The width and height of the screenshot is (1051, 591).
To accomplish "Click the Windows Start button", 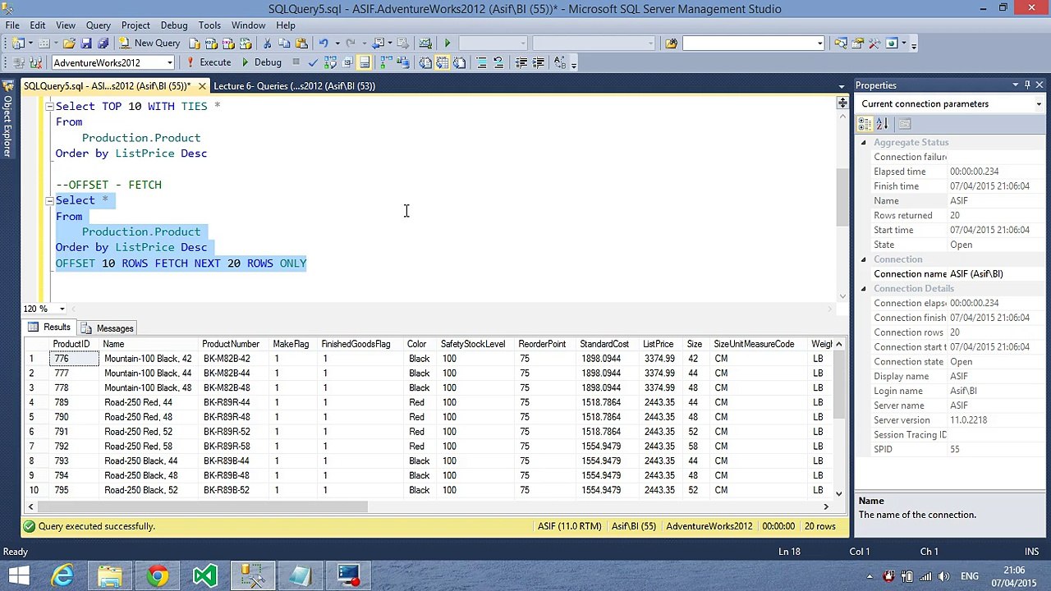I will pos(19,575).
